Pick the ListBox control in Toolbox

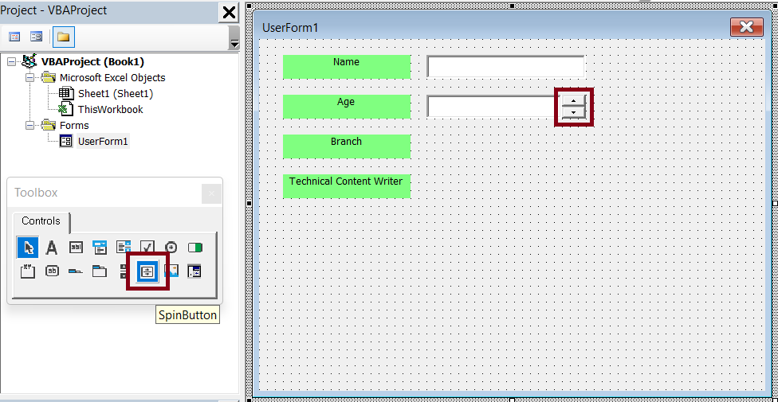[124, 248]
